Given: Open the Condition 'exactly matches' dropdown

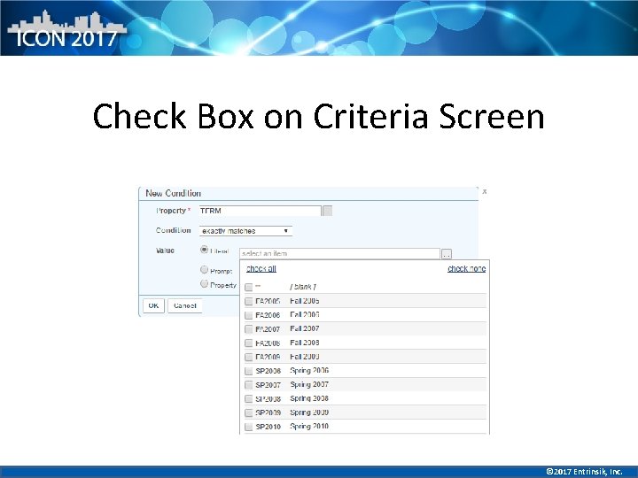Looking at the screenshot, I should click(x=245, y=231).
